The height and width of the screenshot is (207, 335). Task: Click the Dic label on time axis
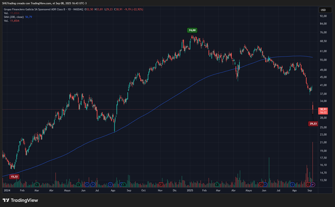pos(175,190)
